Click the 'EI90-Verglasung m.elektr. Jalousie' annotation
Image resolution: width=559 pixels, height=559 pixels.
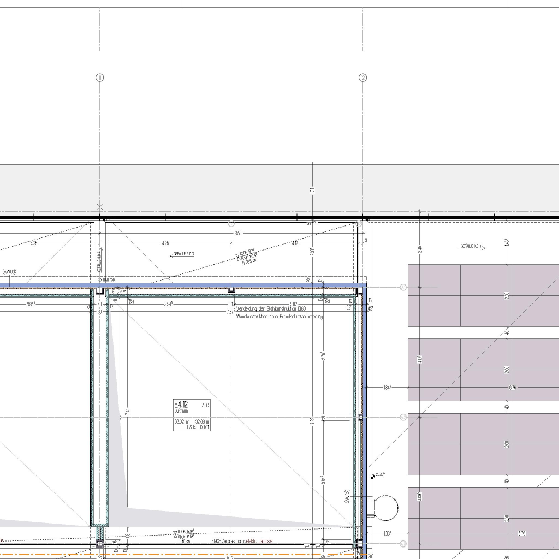pyautogui.click(x=242, y=541)
